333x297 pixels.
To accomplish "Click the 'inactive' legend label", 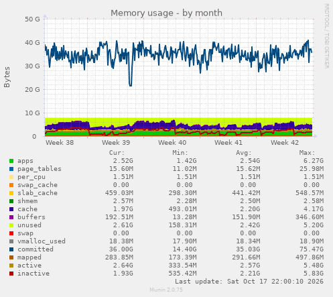I will pyautogui.click(x=34, y=274).
